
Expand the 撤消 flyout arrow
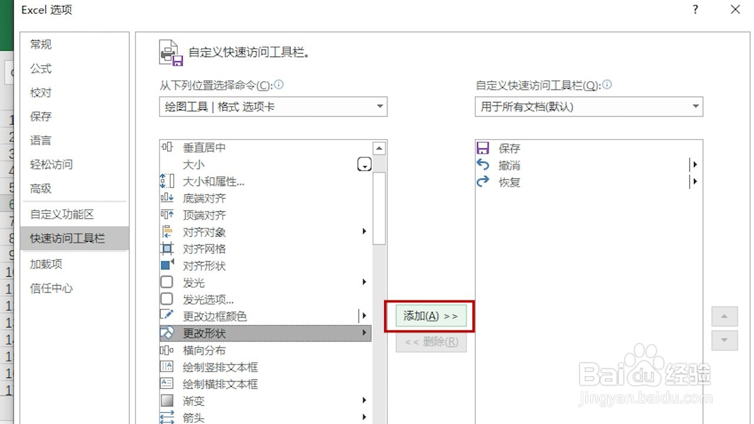(x=694, y=165)
